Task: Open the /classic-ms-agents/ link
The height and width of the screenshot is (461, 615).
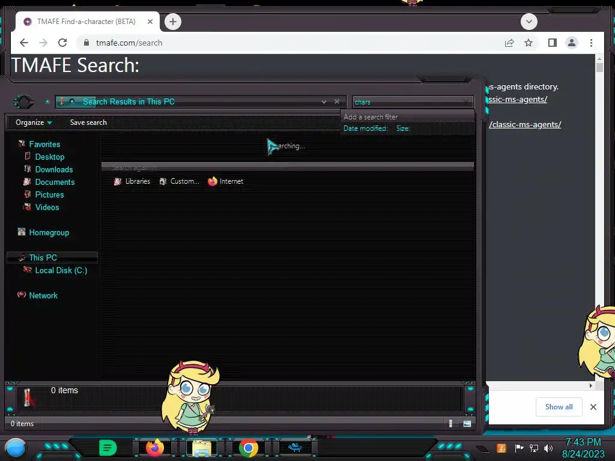Action: (x=525, y=124)
